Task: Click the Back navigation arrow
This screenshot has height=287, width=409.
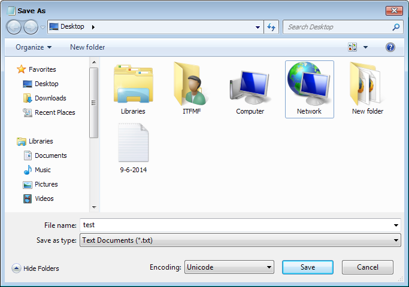Action: (14, 27)
